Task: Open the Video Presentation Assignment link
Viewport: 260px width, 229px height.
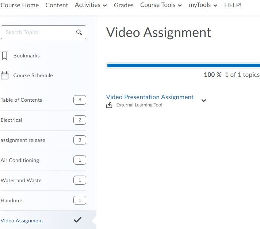Action: point(150,97)
